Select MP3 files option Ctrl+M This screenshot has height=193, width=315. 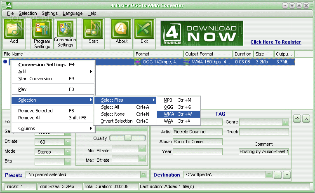(x=179, y=100)
